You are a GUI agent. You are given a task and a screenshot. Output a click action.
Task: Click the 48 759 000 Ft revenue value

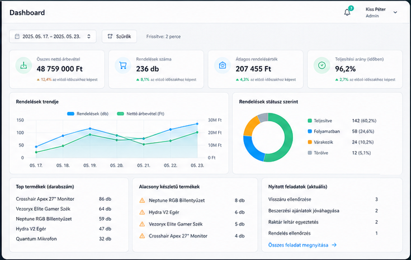tap(59, 69)
